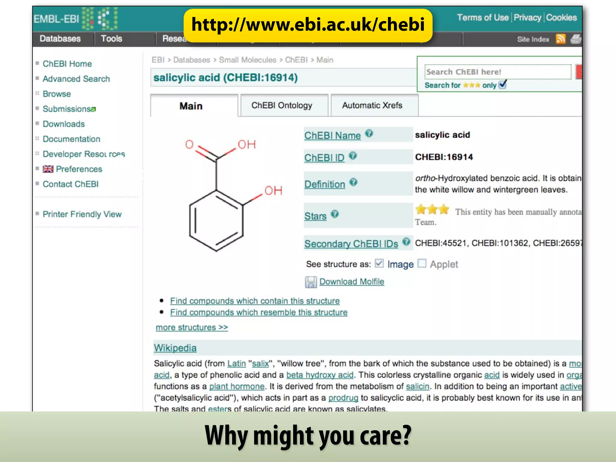Open the Tools menu
This screenshot has height=462, width=616.
click(112, 39)
